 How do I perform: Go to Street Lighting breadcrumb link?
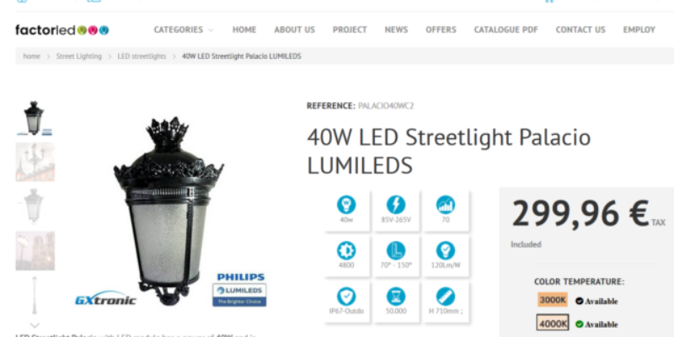click(78, 56)
